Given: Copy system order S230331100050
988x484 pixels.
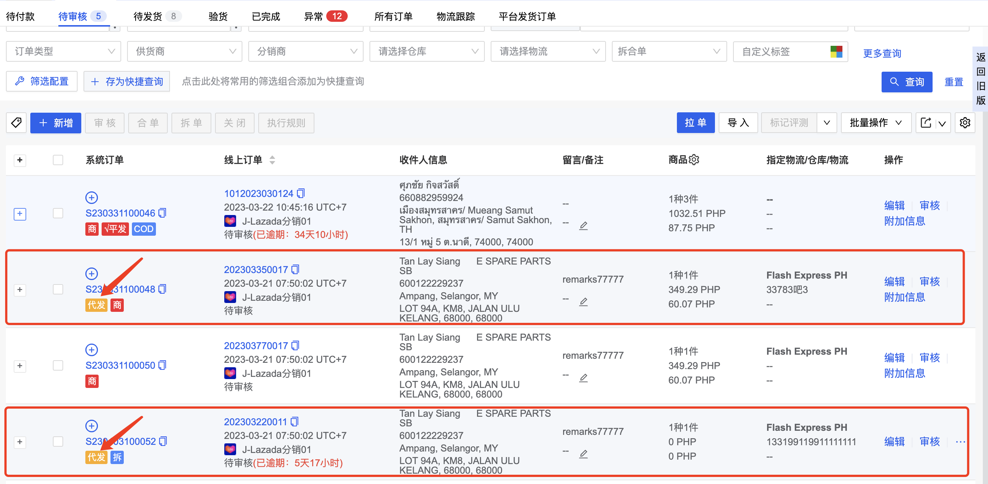Looking at the screenshot, I should 163,365.
